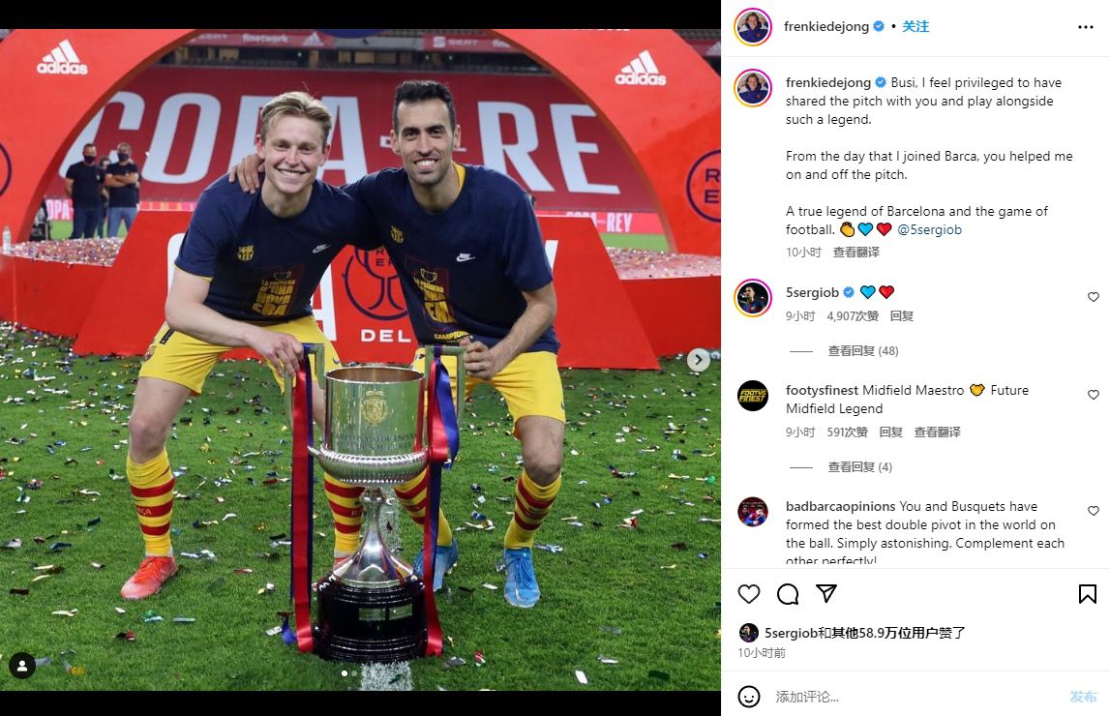This screenshot has height=716, width=1110.
Task: View translation of the caption
Action: point(855,252)
